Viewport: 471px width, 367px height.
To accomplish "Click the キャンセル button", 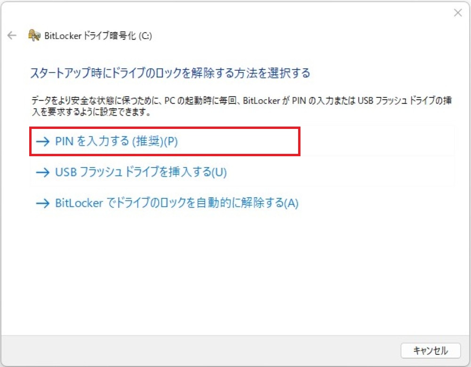I will tap(430, 351).
